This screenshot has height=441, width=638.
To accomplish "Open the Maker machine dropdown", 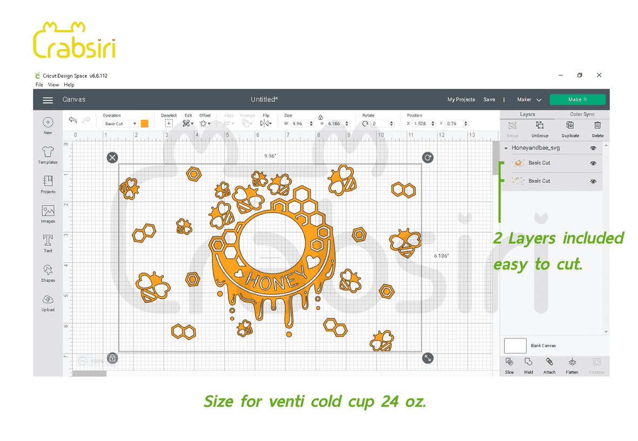I will tap(529, 100).
